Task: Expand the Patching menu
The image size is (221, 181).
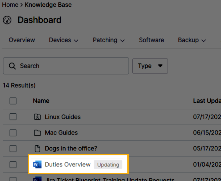Action: pos(109,40)
